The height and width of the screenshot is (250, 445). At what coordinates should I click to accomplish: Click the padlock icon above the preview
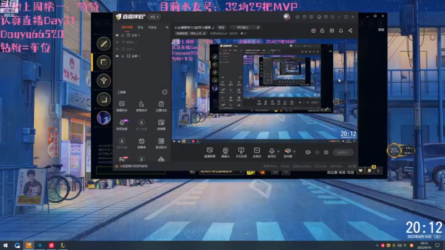[323, 31]
